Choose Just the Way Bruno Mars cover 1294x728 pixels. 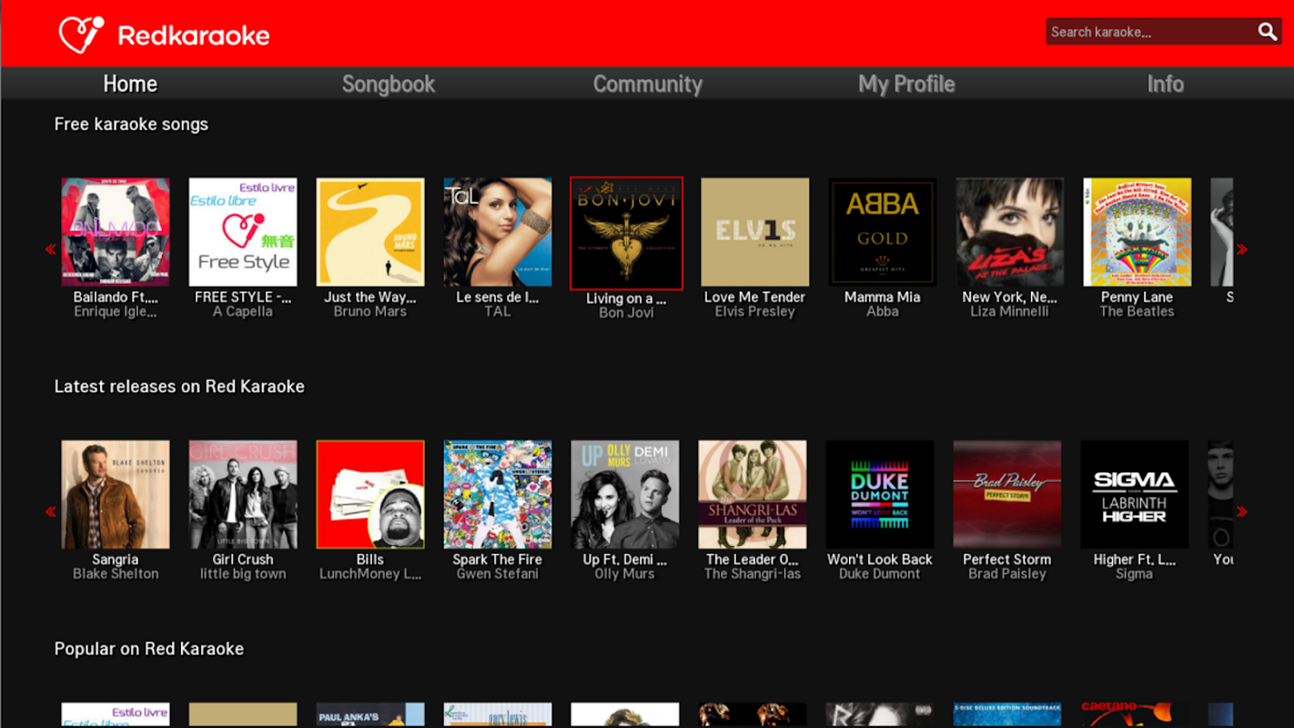(x=370, y=232)
